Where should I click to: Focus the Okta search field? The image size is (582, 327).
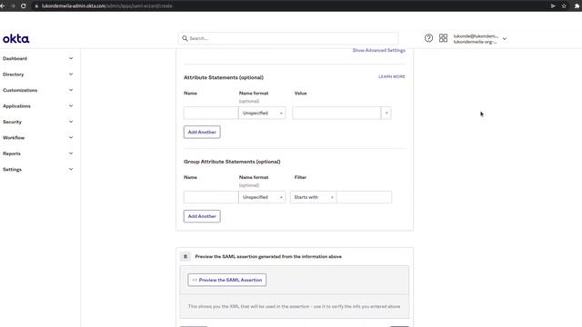288,38
